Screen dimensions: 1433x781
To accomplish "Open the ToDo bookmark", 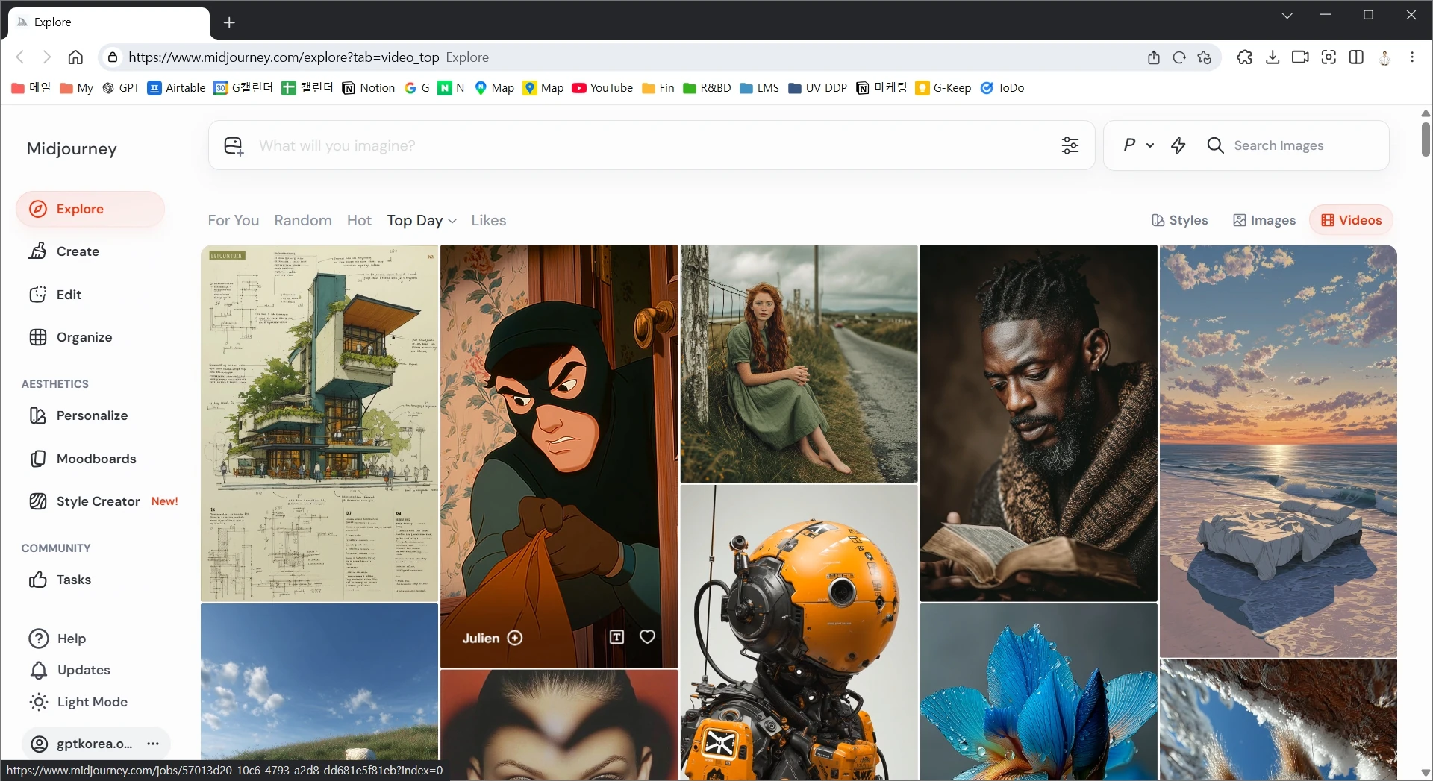I will [x=1002, y=88].
